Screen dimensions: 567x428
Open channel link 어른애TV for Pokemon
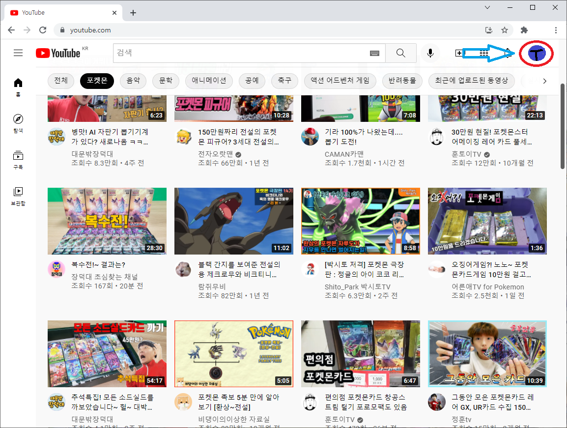click(x=487, y=287)
